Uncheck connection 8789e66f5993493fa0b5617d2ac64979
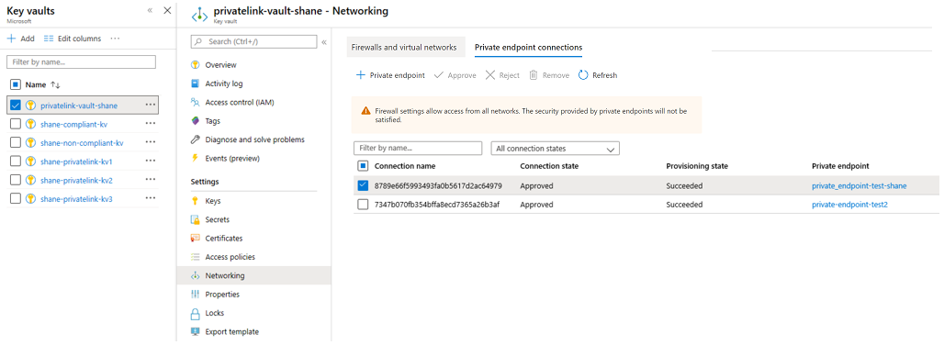Screen dimensions: 944x345 (363, 185)
